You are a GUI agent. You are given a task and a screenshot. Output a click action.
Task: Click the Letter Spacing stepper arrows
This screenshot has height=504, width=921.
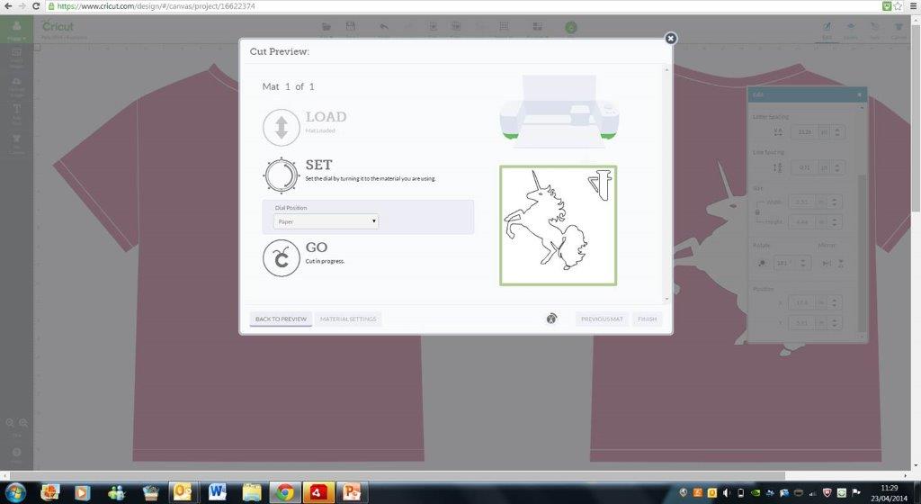tap(837, 132)
